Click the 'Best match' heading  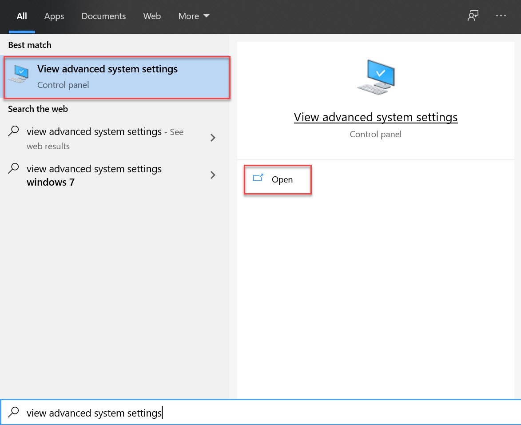pos(30,45)
